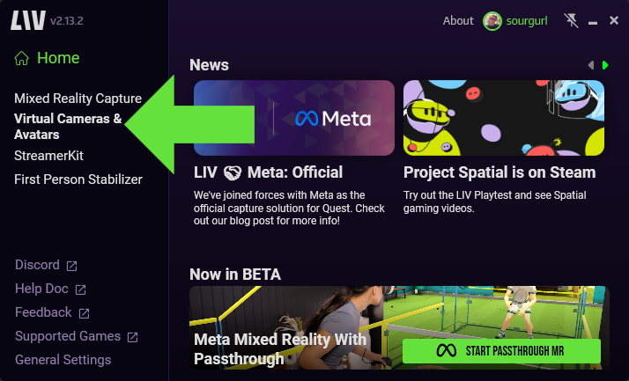Click the About link
The width and height of the screenshot is (629, 381).
(458, 21)
